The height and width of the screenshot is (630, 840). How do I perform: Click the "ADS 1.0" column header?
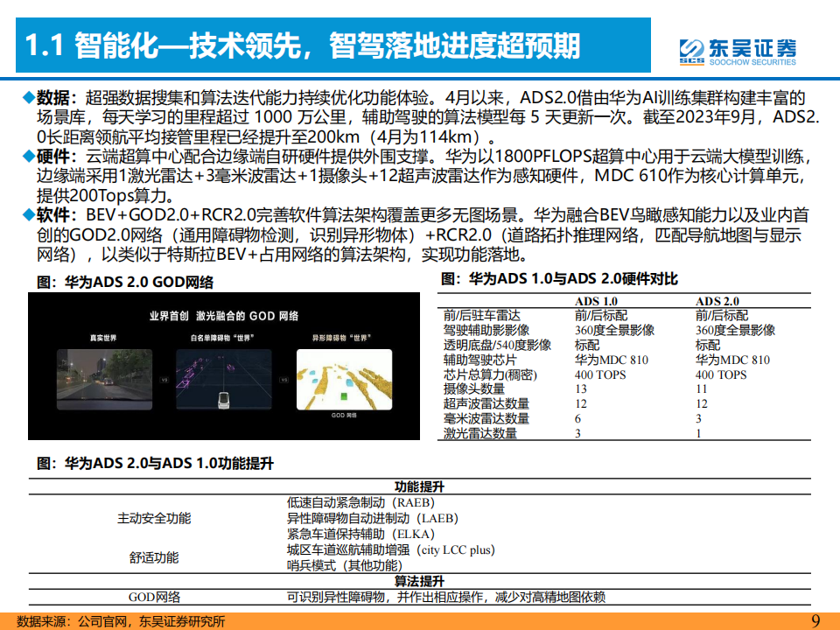coord(596,301)
